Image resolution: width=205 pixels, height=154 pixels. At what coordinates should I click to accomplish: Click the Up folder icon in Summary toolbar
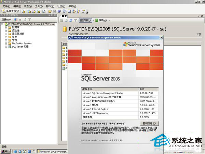coord(61,21)
